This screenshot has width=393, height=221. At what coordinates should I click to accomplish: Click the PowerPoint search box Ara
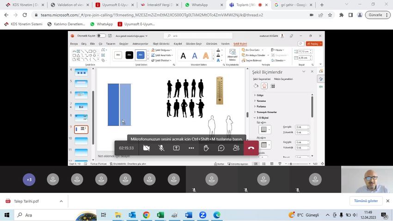(198, 36)
